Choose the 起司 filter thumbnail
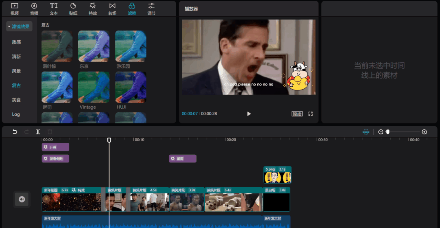 pos(57,87)
